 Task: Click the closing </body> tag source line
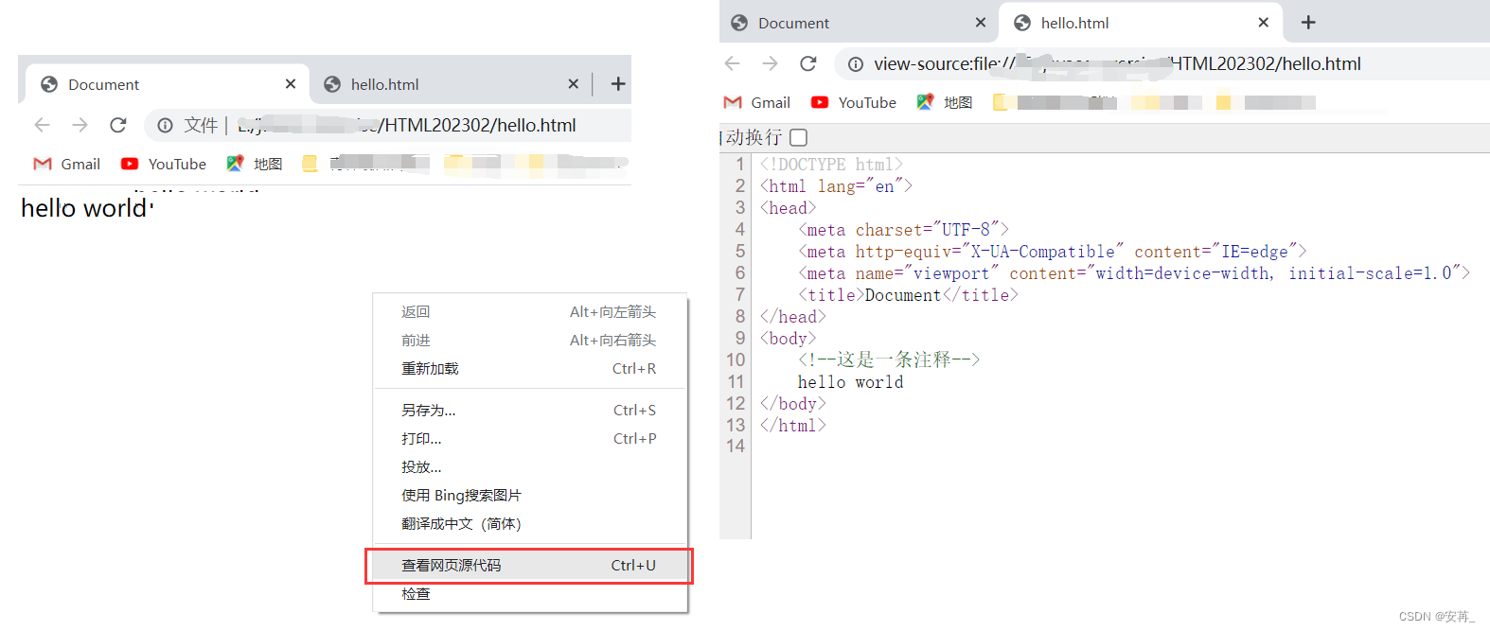coord(792,404)
